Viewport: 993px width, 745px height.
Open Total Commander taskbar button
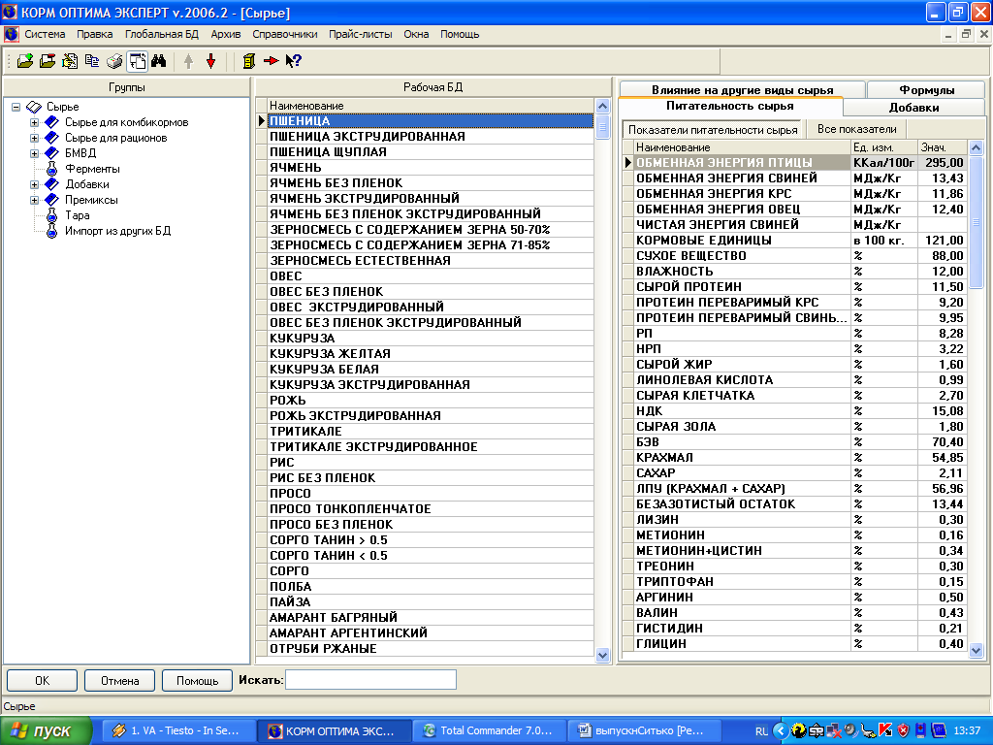491,730
